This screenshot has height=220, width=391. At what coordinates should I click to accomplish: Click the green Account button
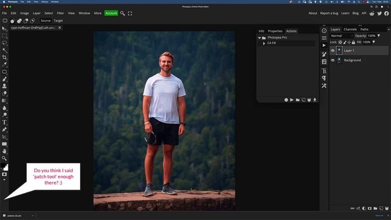[111, 13]
